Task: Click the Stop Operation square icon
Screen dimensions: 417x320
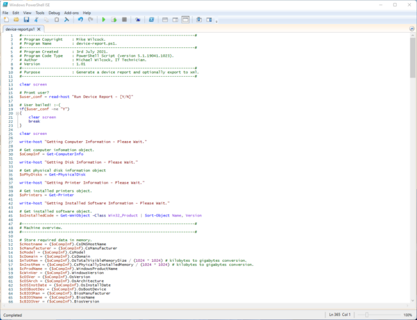Action: pyautogui.click(x=123, y=20)
